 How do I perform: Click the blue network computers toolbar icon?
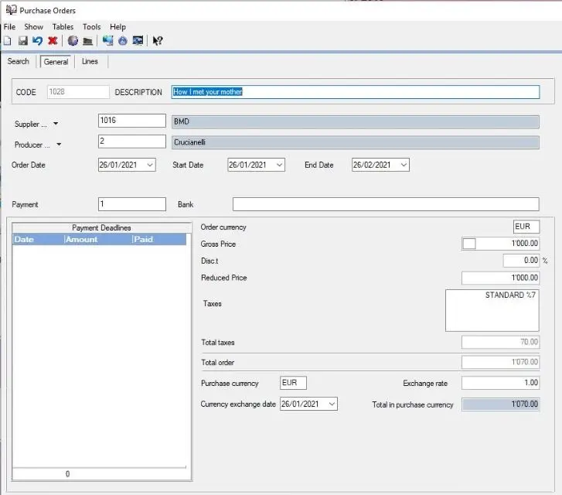pos(107,41)
